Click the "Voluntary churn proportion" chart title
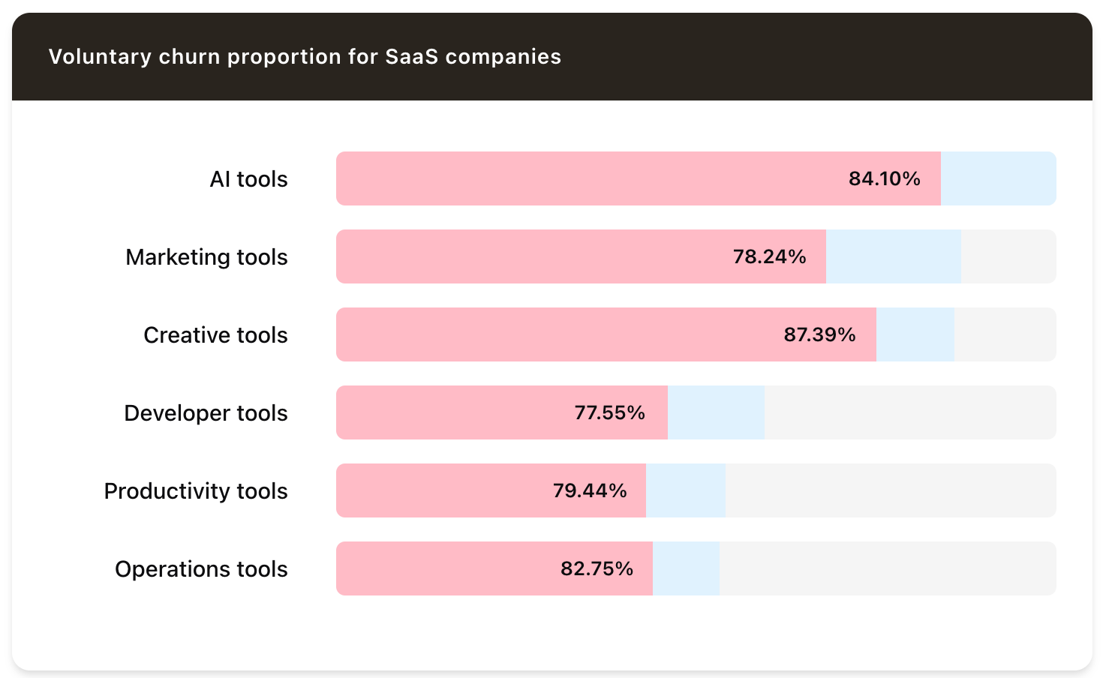The height and width of the screenshot is (678, 1106). point(305,57)
